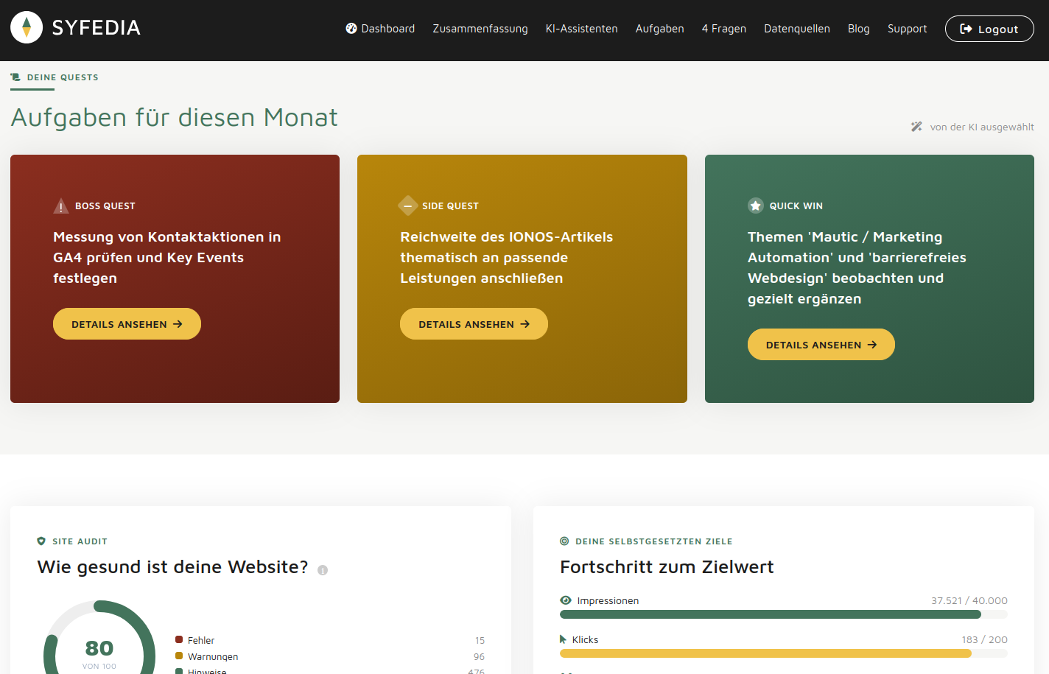Click the 'DEINE QUESTS' label
1049x674 pixels.
tap(63, 77)
